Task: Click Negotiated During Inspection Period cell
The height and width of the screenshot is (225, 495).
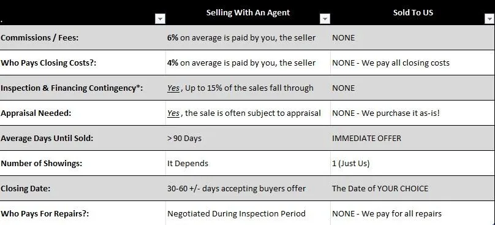Action: pyautogui.click(x=248, y=213)
